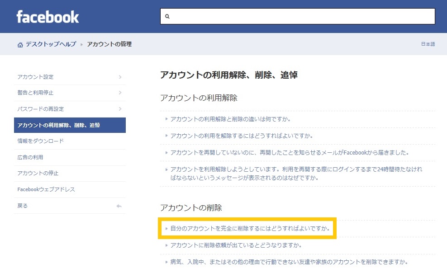Open 情報をダウンロード sidebar item

tap(70, 141)
